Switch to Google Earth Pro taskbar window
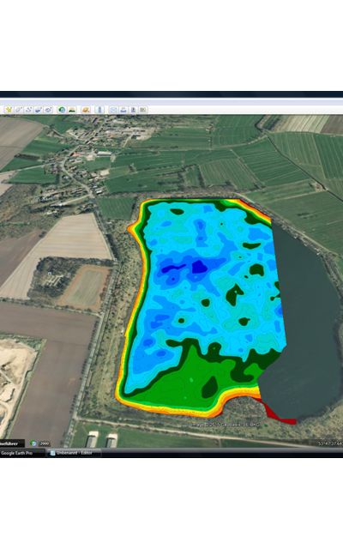 click(x=22, y=453)
